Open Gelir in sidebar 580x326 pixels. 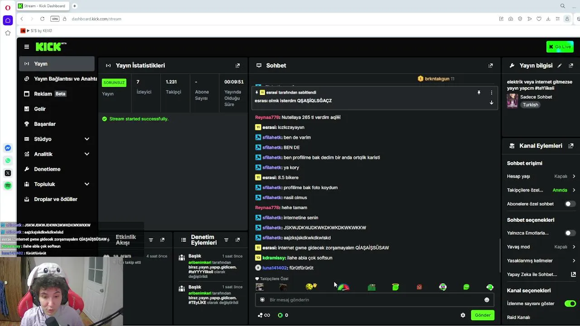point(57,109)
